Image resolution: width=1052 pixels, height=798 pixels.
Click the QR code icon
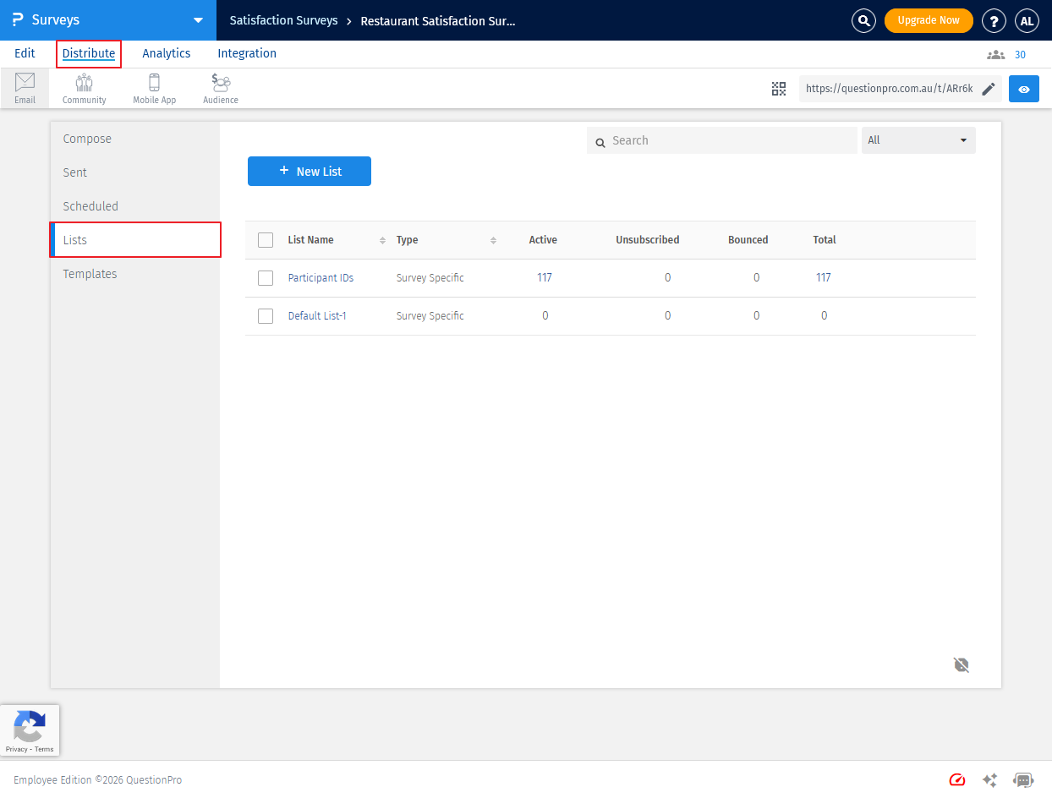[779, 89]
